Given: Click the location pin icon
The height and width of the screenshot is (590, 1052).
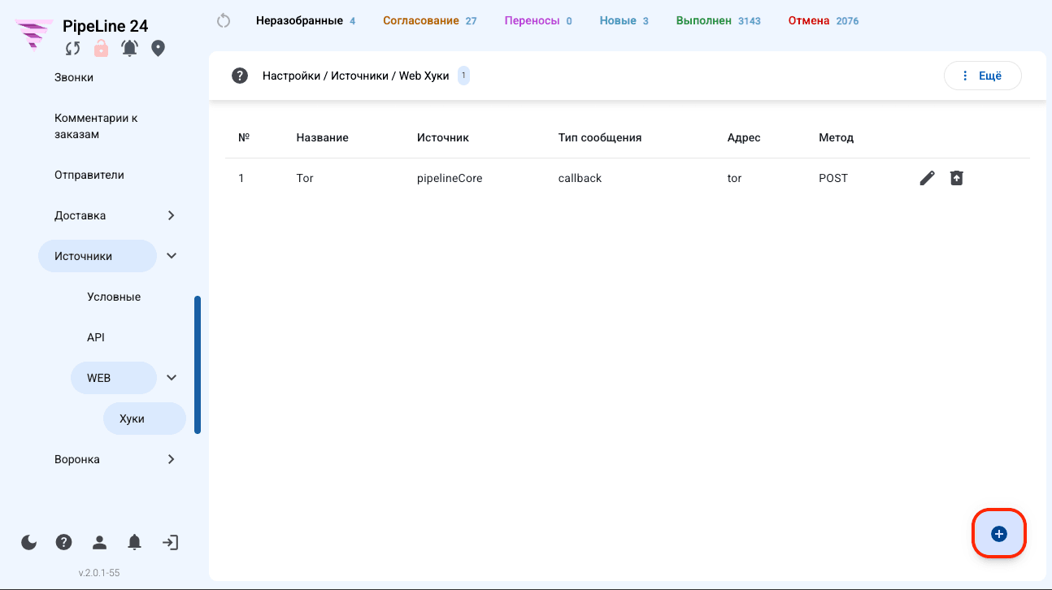Looking at the screenshot, I should point(159,48).
